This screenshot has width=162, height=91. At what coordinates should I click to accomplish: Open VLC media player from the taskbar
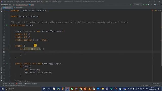tap(89, 89)
